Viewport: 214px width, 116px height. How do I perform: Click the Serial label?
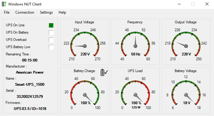click(x=11, y=91)
